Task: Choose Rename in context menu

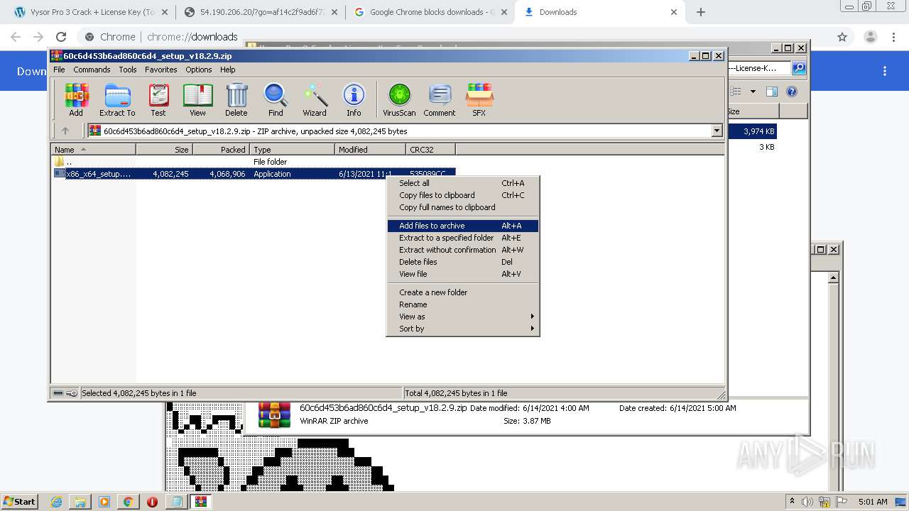Action: point(463,304)
